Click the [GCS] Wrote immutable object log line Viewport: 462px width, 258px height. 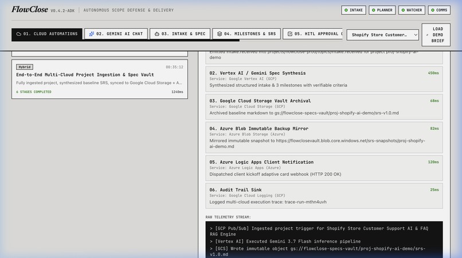click(x=318, y=252)
